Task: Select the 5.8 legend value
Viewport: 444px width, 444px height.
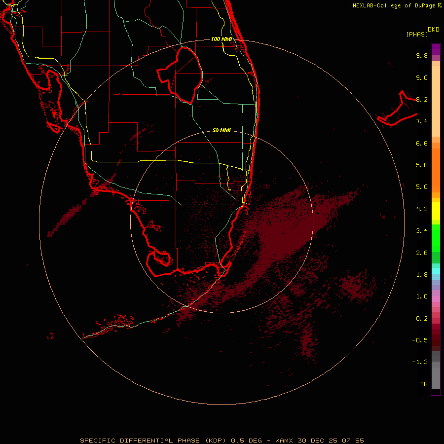Action: [x=422, y=165]
